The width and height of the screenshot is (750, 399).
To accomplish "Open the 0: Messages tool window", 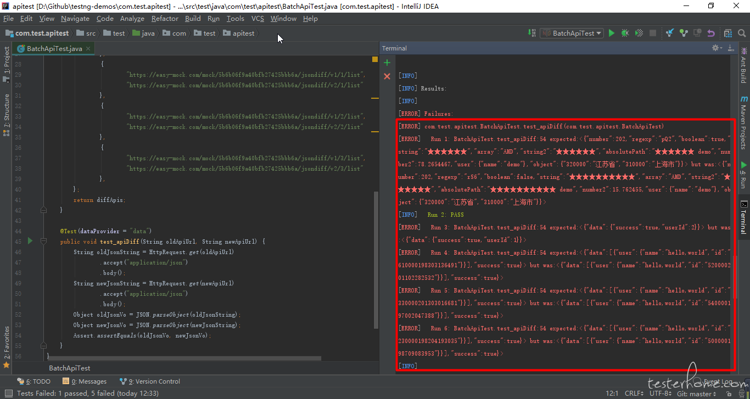I will (x=85, y=381).
